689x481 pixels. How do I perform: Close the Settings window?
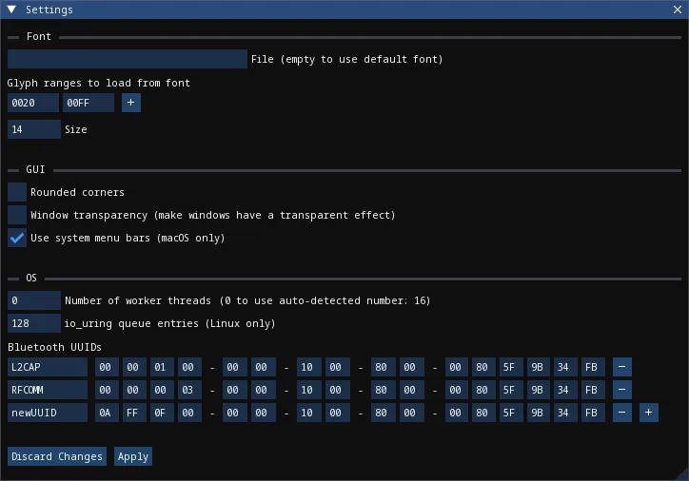point(677,10)
